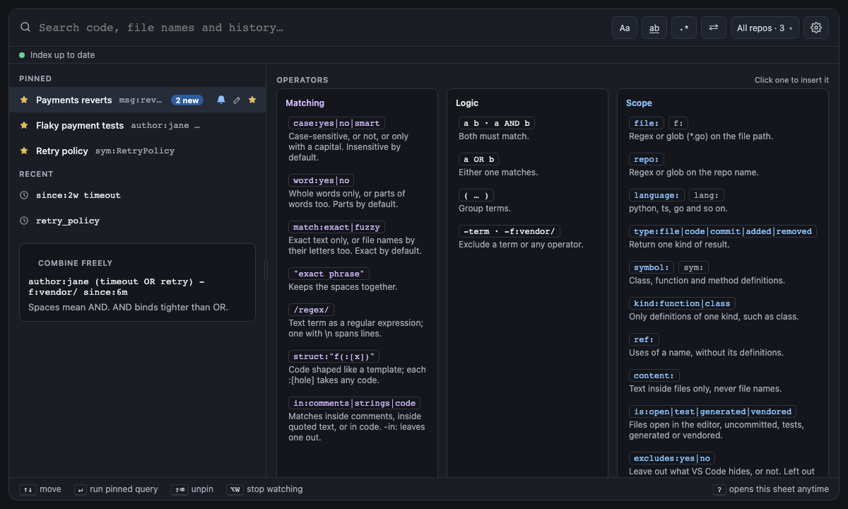
Task: Select Flaky payment tests pinned query
Action: tap(138, 126)
